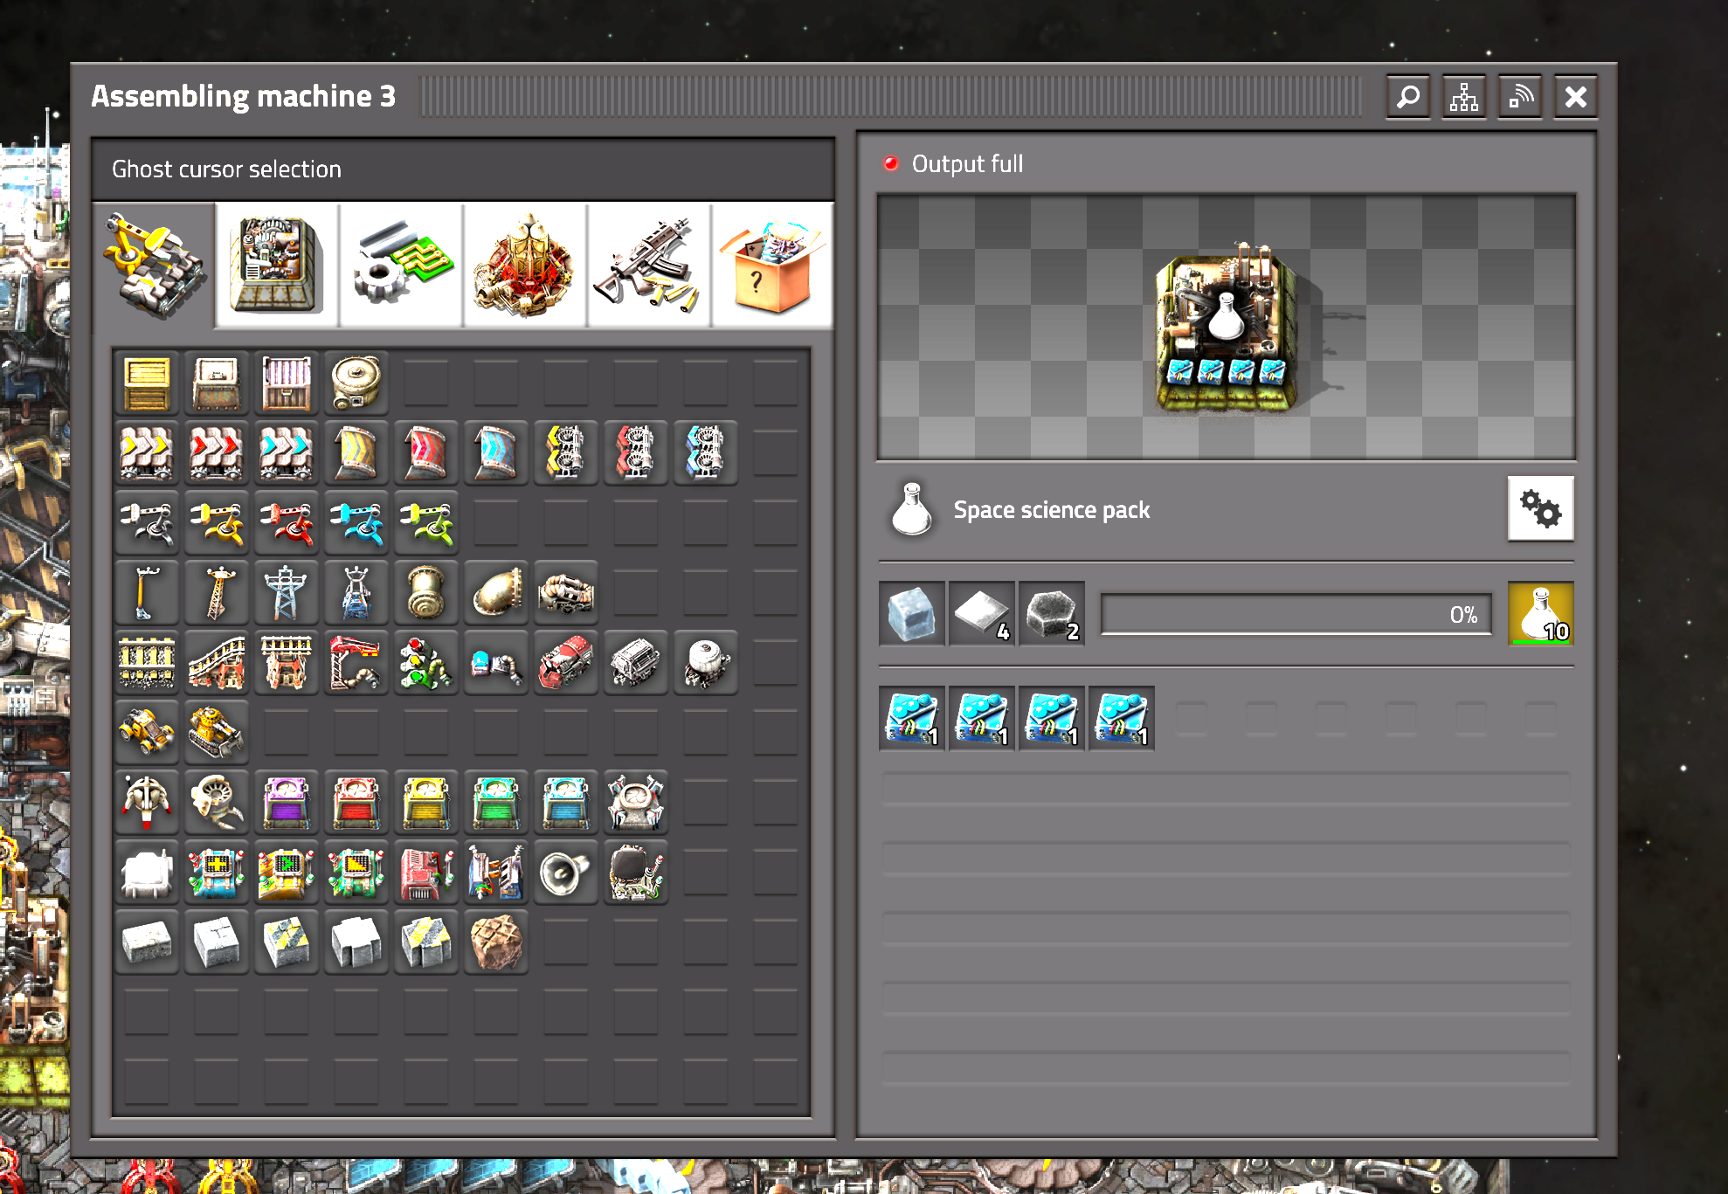
Task: Select the rail signal item
Action: click(x=426, y=662)
